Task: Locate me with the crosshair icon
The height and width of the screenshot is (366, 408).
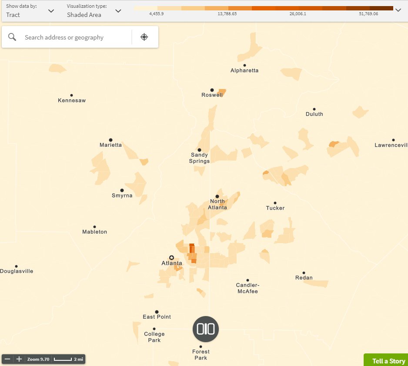Action: (144, 37)
